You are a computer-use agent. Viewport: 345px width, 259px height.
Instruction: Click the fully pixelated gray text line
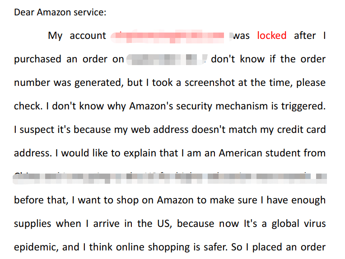point(170,179)
